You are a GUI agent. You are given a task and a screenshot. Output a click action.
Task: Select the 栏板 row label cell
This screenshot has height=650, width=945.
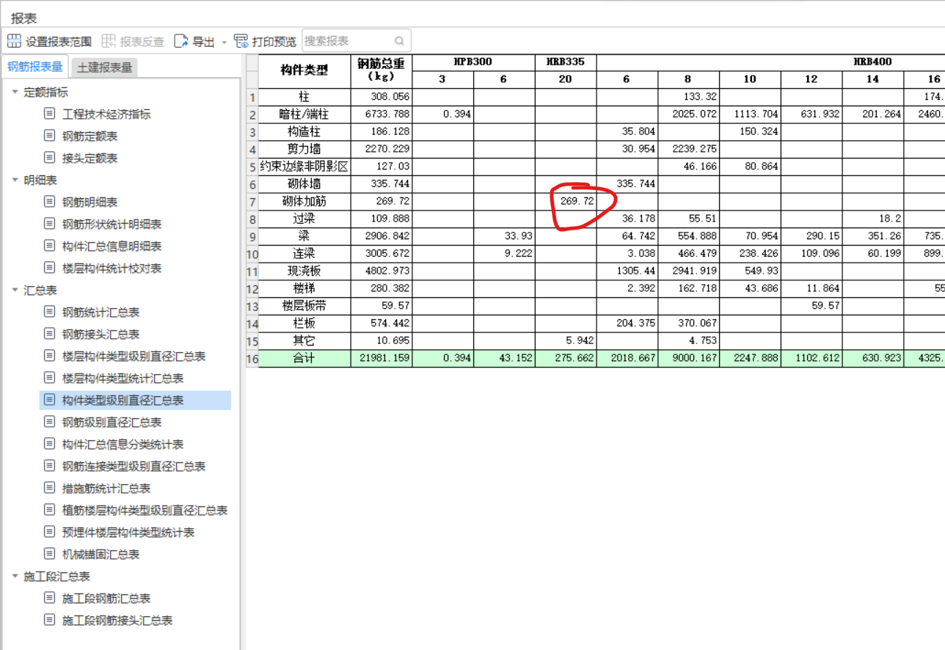click(304, 323)
